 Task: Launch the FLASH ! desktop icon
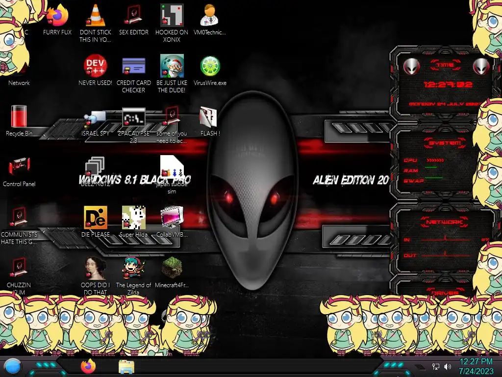coord(208,116)
